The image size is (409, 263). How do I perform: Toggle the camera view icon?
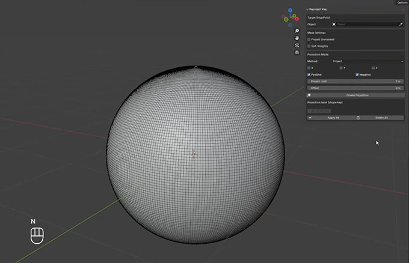pos(297,45)
